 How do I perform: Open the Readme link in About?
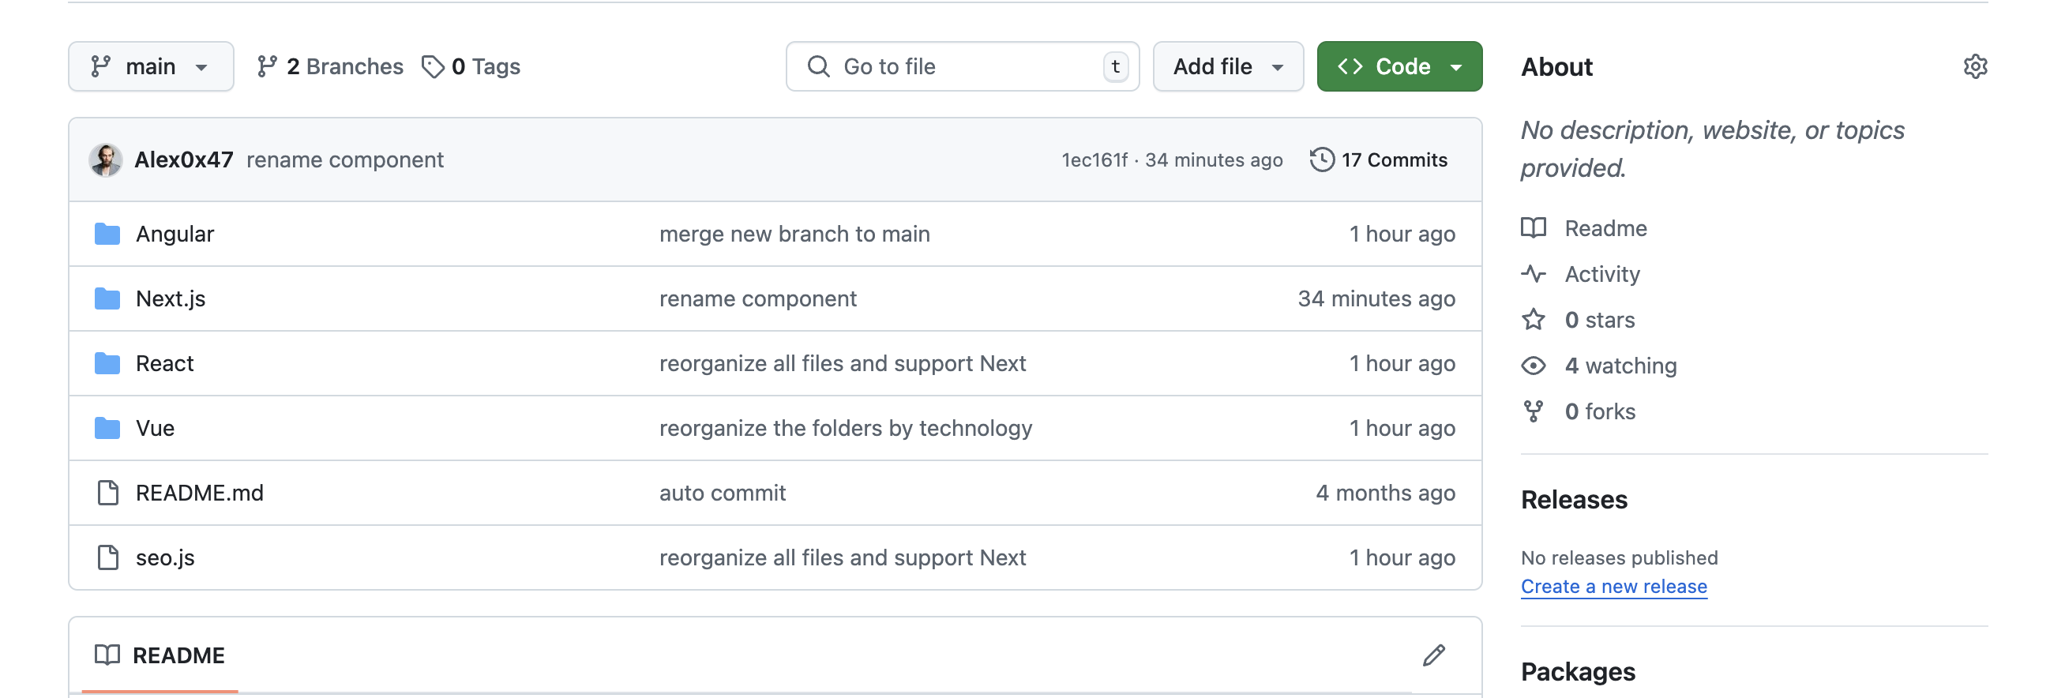(1605, 228)
